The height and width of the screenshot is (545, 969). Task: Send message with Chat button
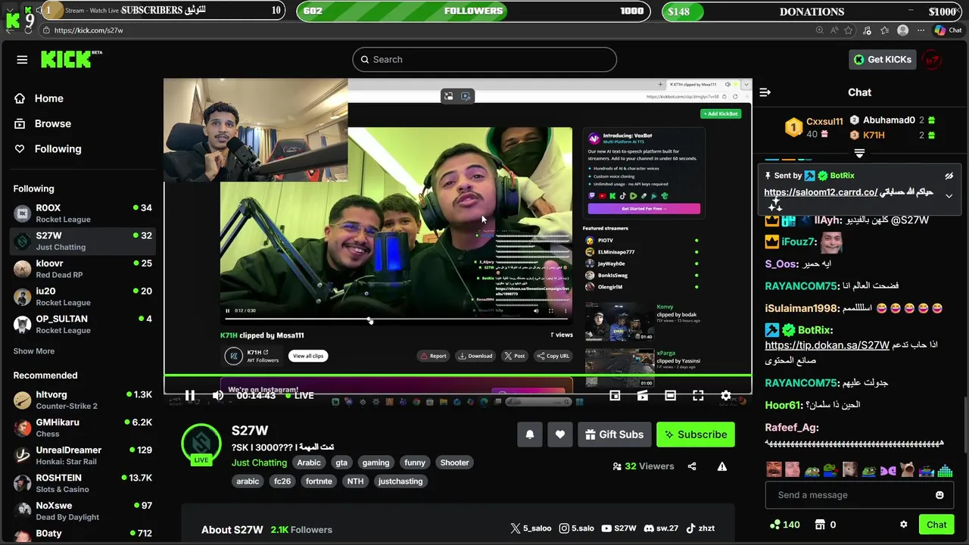pos(936,525)
